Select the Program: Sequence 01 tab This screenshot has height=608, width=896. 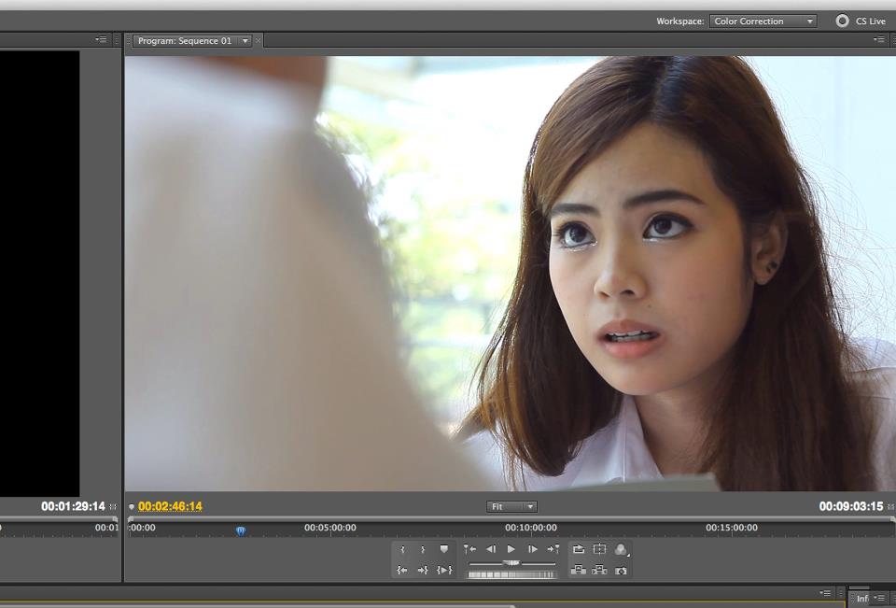tap(186, 41)
